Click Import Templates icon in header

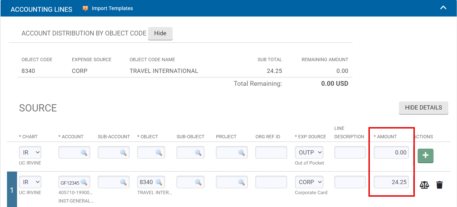click(x=85, y=9)
